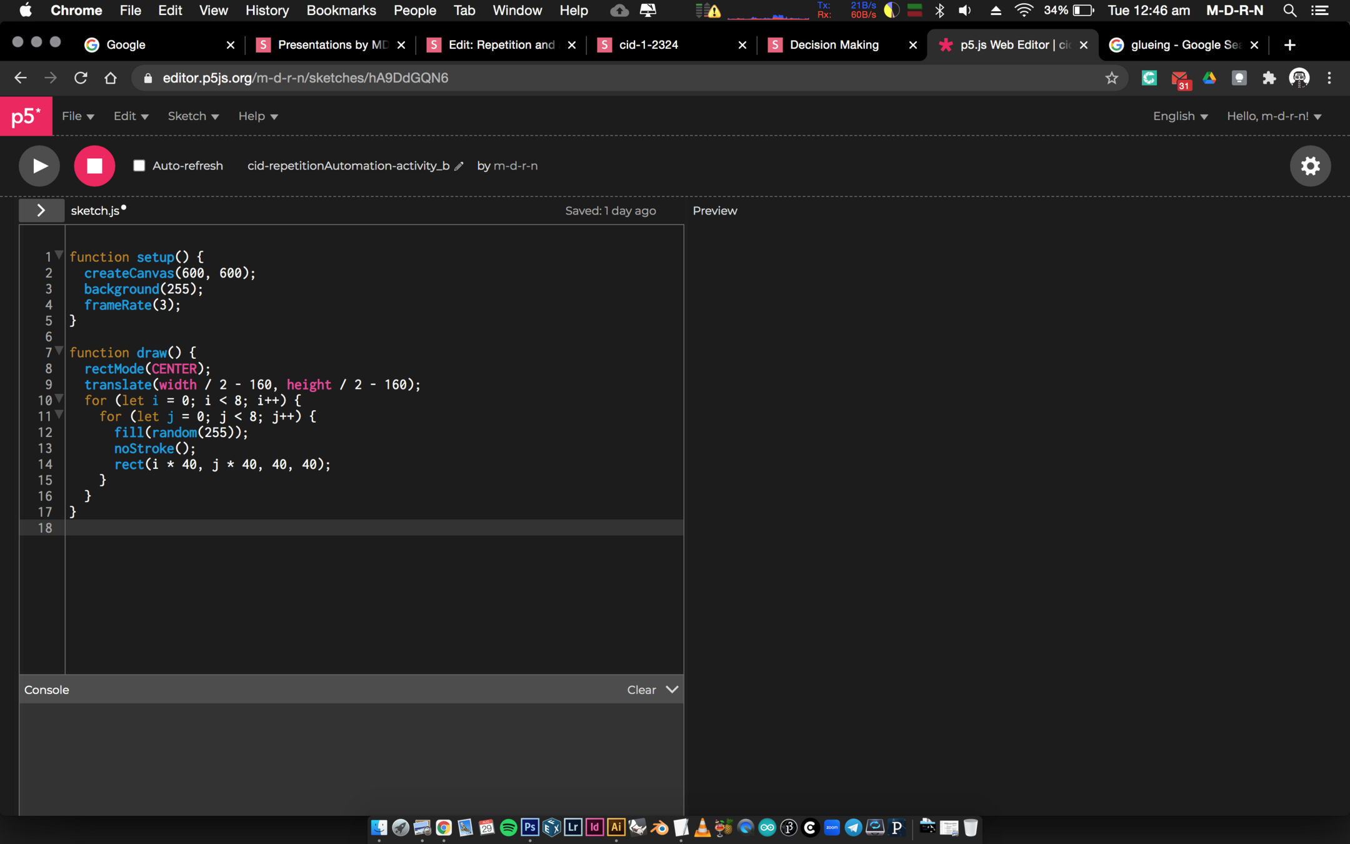This screenshot has width=1350, height=844.
Task: Fold the draw function at line 7
Action: click(x=59, y=351)
